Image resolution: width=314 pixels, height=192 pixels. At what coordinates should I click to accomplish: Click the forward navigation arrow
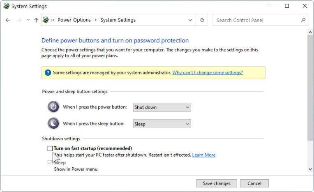(18, 20)
